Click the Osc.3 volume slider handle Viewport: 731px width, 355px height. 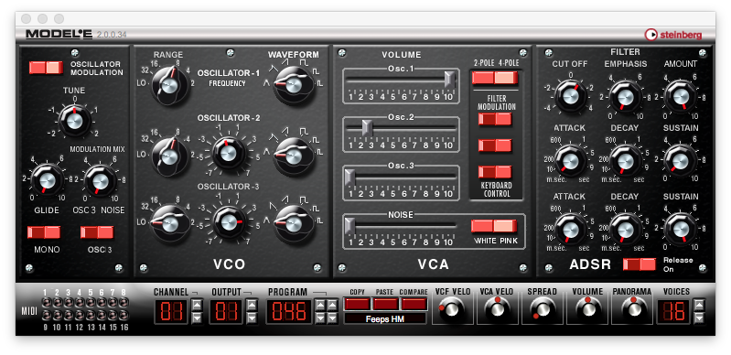click(x=349, y=177)
